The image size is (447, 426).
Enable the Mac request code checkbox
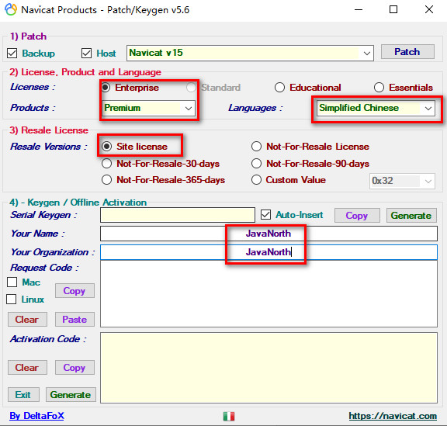[x=12, y=282]
